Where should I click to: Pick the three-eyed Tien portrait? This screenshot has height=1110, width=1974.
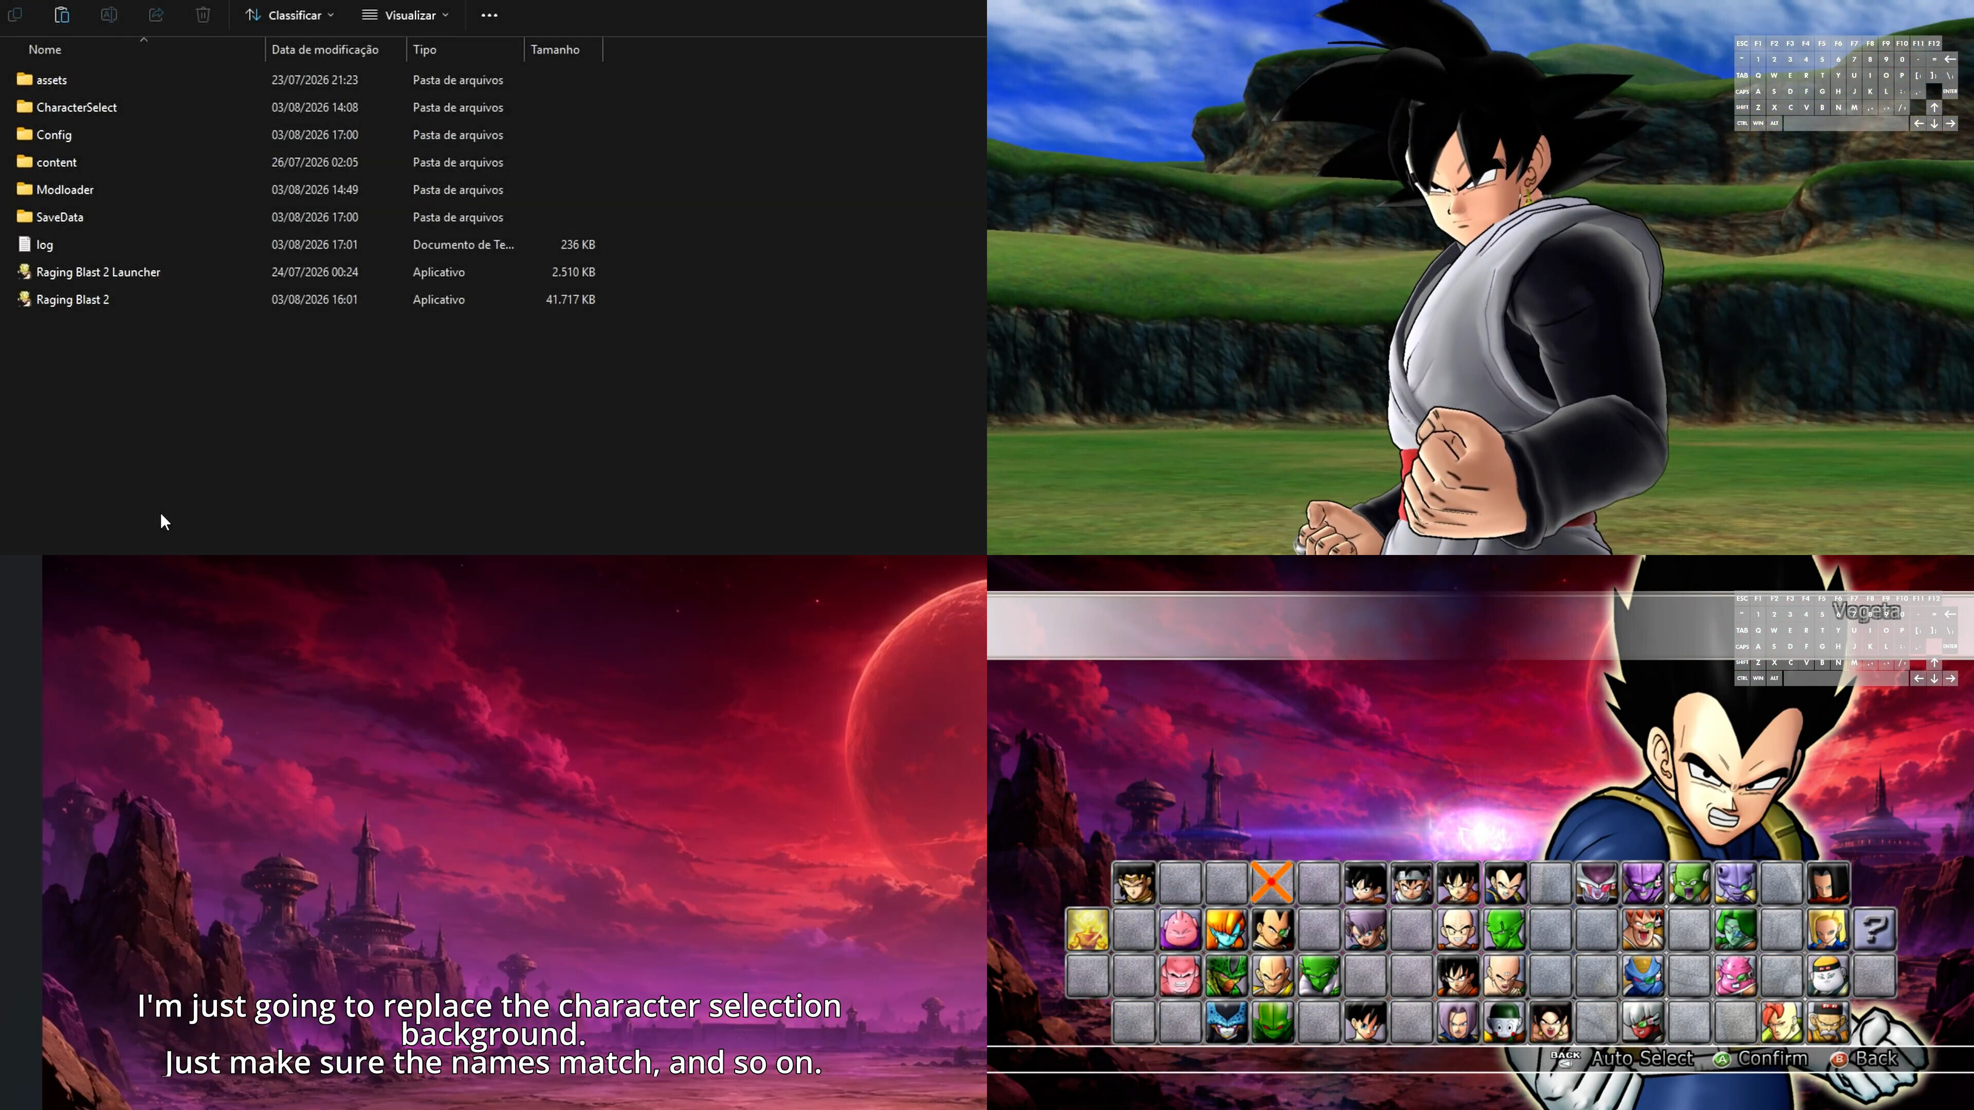[1504, 976]
